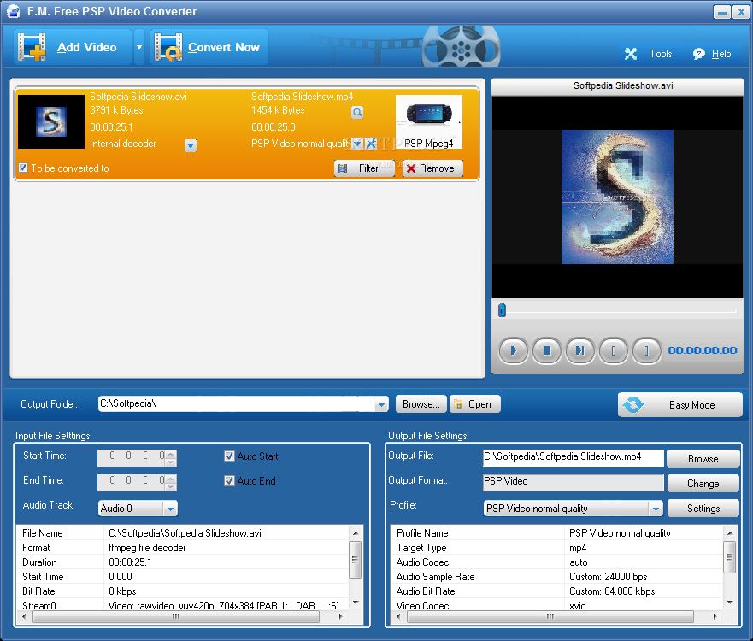Click down arrow of input info vertical scrollbar
This screenshot has height=641, width=753.
(356, 603)
